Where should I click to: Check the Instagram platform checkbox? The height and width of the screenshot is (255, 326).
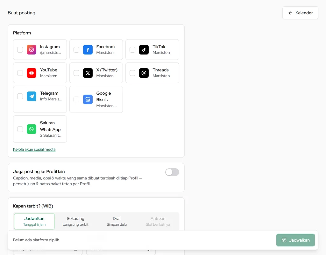(20, 50)
